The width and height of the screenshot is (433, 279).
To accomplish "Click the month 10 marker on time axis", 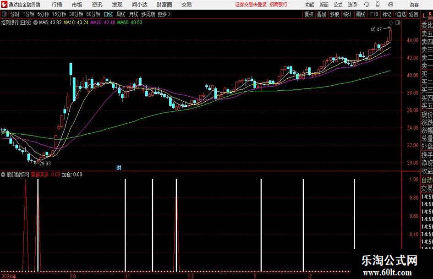I will [x=73, y=276].
